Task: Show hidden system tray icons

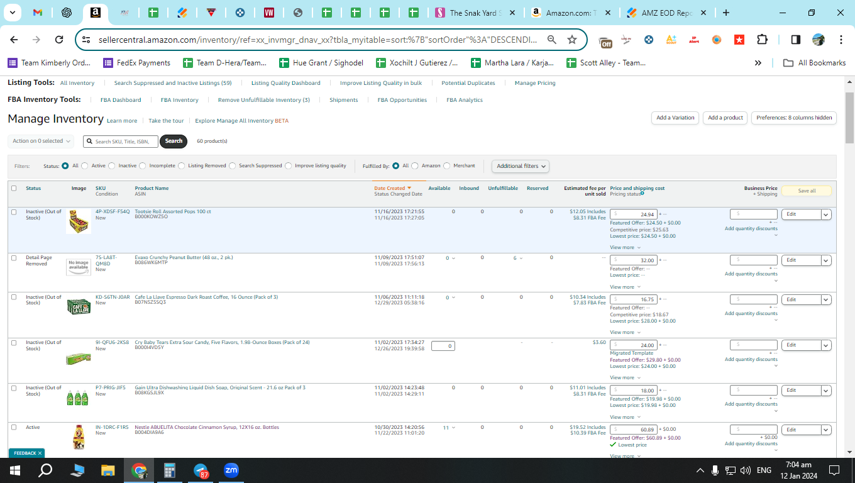Action: click(700, 470)
